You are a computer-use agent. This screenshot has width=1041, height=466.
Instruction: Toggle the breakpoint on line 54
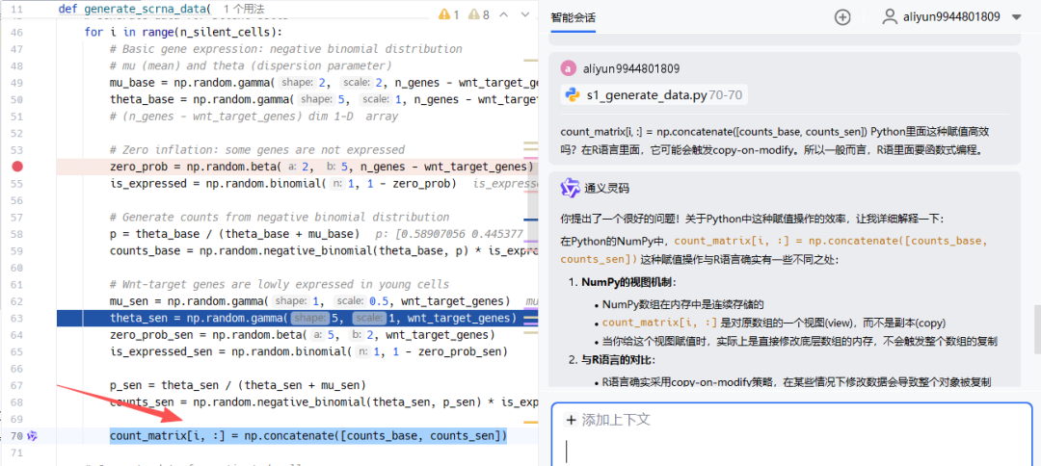(x=18, y=167)
